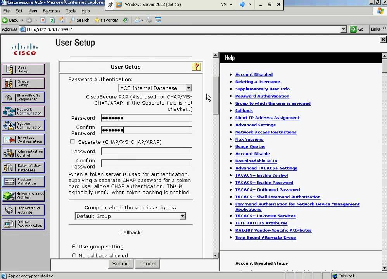
Task: Click the Search toolbar button
Action: click(79, 20)
